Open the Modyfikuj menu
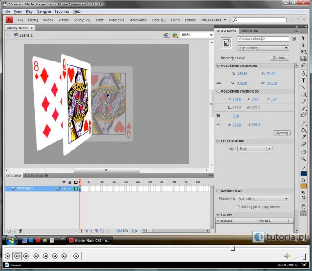This screenshot has height=271, width=312. tap(82, 20)
